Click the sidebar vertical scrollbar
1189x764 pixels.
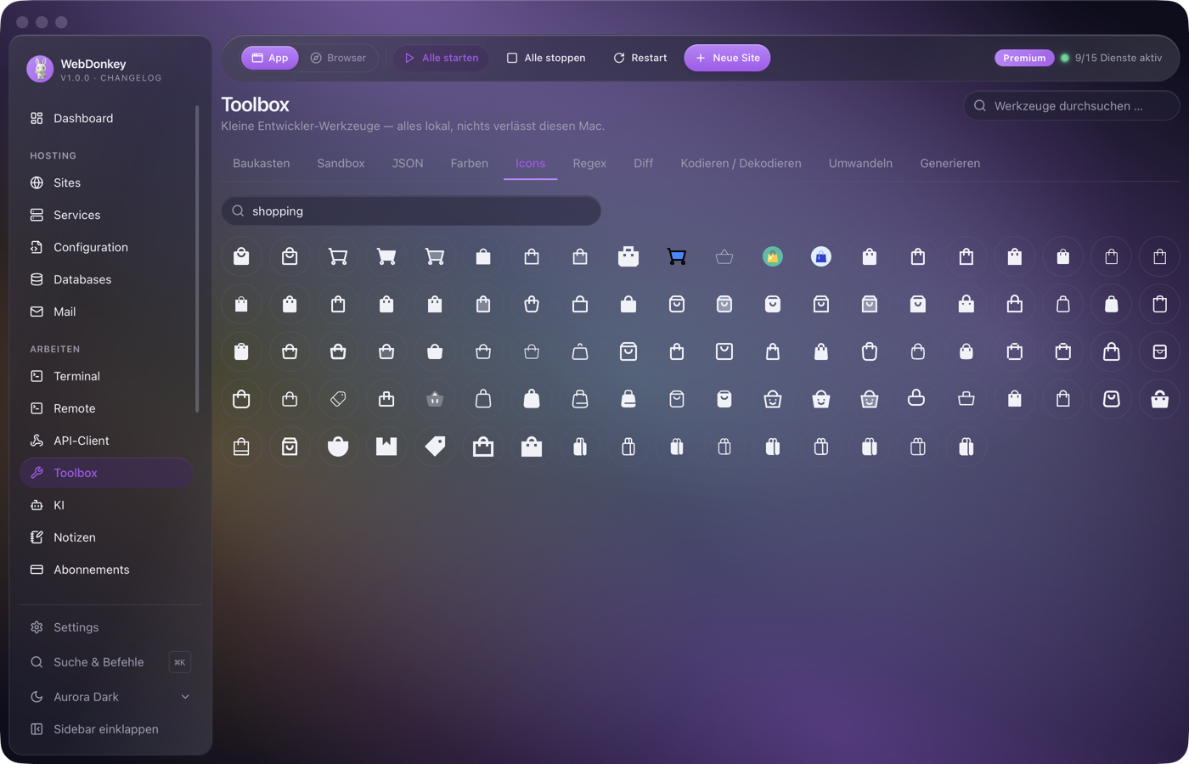[x=197, y=259]
